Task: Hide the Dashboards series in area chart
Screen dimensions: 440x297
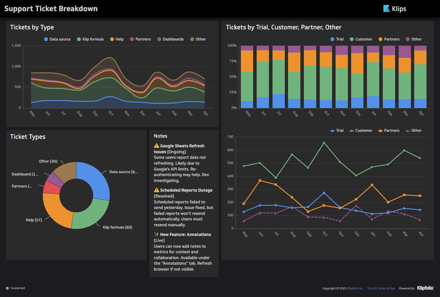Action: tap(170, 39)
